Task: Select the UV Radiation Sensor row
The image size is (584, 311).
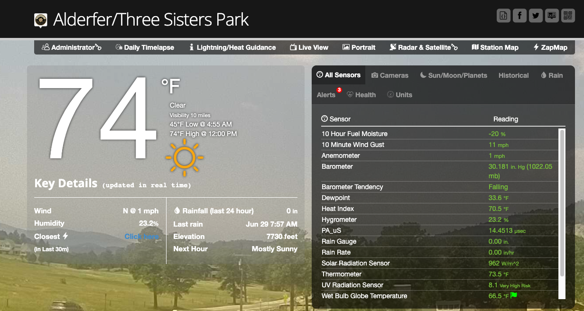Action: click(440, 285)
